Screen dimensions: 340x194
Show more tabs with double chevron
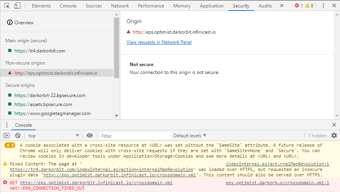(x=282, y=5)
